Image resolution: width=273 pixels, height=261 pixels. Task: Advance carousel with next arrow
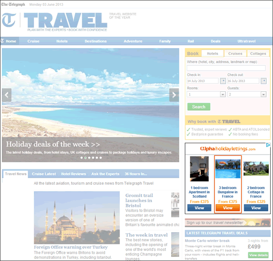pos(174,95)
